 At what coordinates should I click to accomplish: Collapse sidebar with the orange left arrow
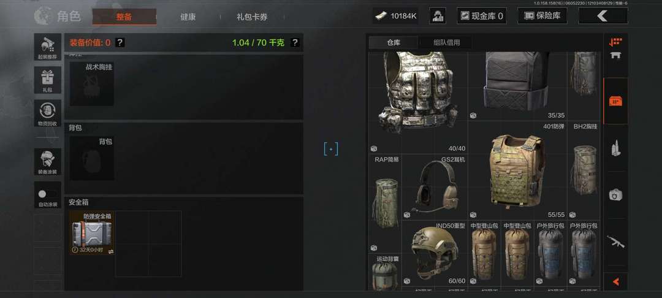pyautogui.click(x=615, y=281)
